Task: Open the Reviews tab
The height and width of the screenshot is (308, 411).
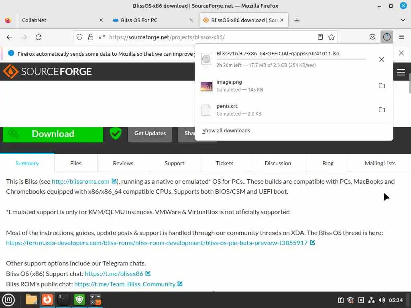Action: (123, 164)
